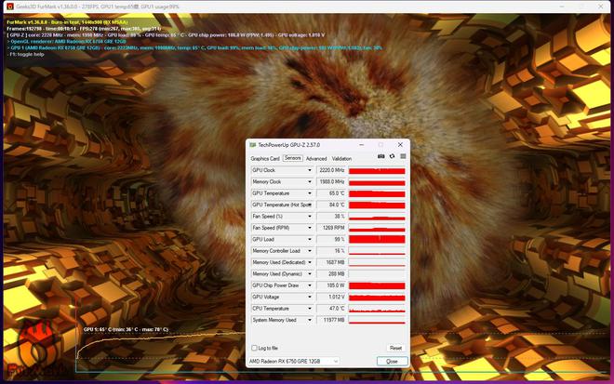Click the 2220.0 MHz GPU clock value
Screen dimensions: 614x384
[x=332, y=170]
